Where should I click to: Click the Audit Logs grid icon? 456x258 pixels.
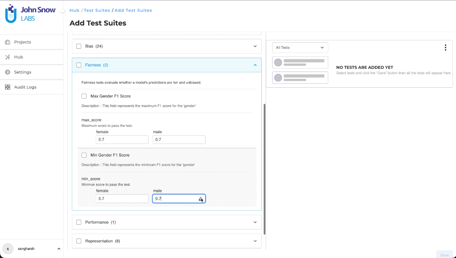pyautogui.click(x=8, y=87)
